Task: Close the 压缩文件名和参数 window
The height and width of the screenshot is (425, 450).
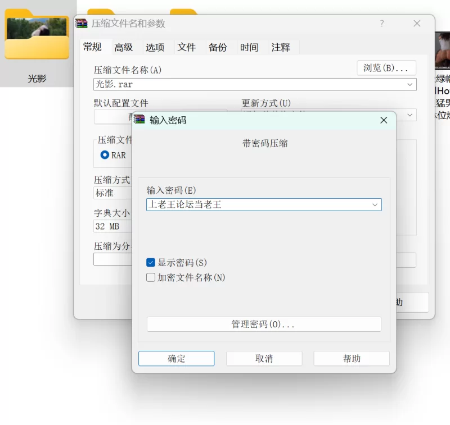Action: (417, 24)
